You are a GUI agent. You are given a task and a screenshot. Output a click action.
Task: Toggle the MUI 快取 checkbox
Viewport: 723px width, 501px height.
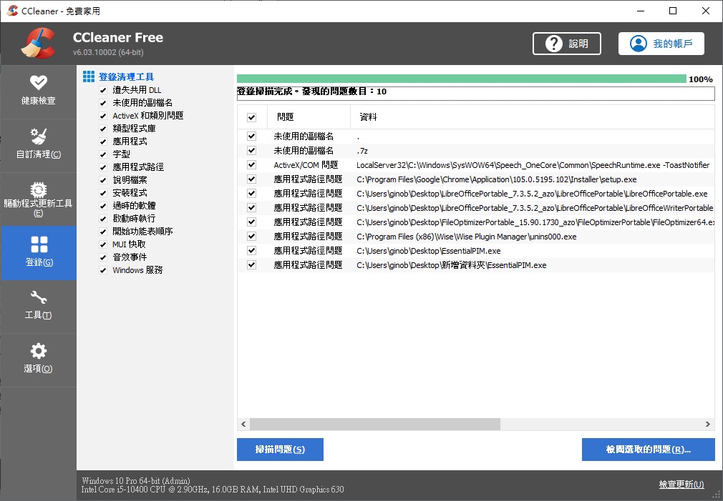103,245
